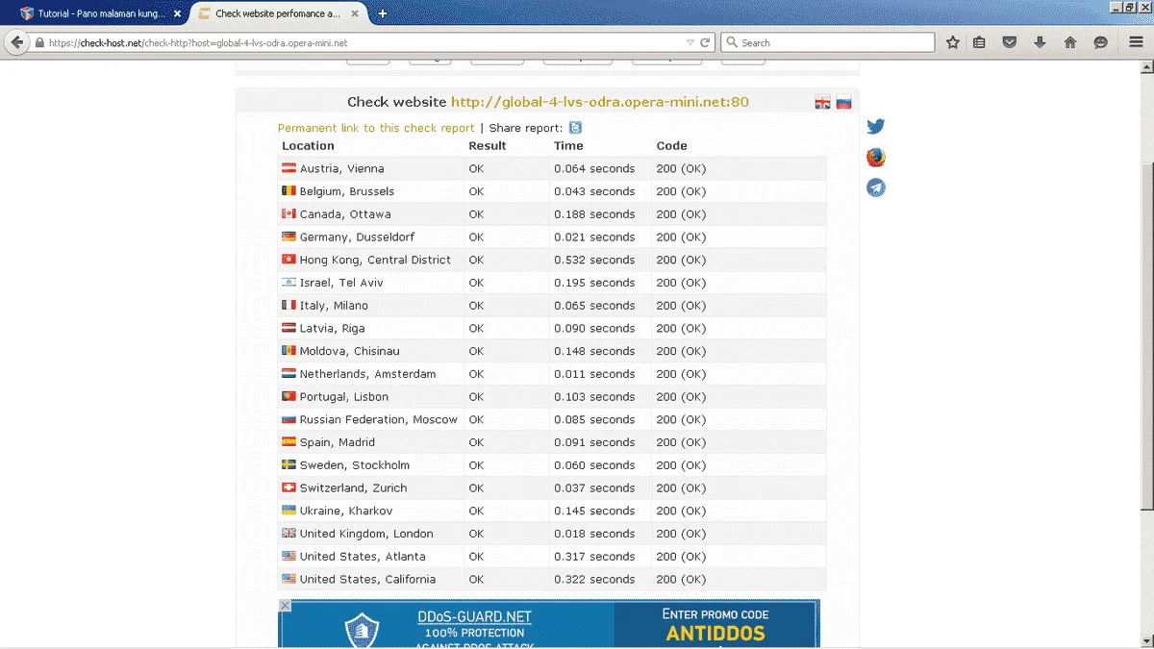Image resolution: width=1154 pixels, height=649 pixels.
Task: Click the Germany, Dusseldorf location
Action: (359, 237)
